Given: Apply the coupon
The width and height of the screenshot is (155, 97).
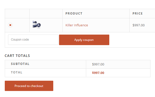Looking at the screenshot, I should [84, 40].
